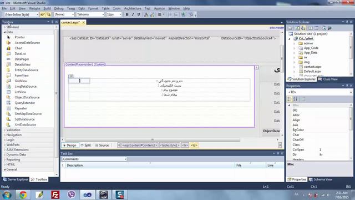The image size is (355, 200).
Task: Open Default.aspx in Solution Explorer
Action: click(312, 71)
